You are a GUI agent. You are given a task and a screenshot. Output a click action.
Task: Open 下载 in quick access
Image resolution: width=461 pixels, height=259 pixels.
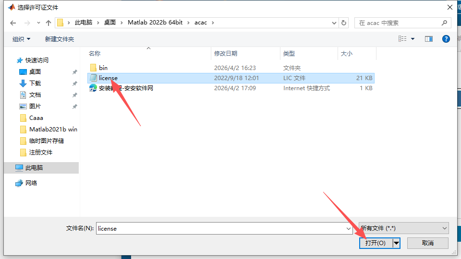(x=35, y=83)
